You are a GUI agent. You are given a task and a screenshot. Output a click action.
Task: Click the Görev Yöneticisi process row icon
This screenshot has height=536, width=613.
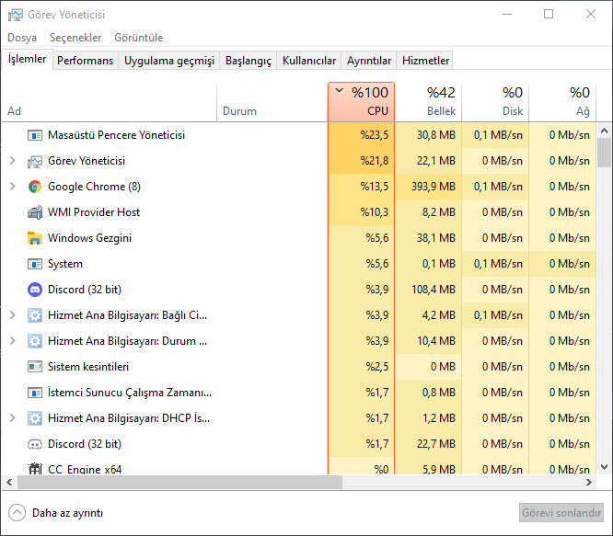(35, 161)
